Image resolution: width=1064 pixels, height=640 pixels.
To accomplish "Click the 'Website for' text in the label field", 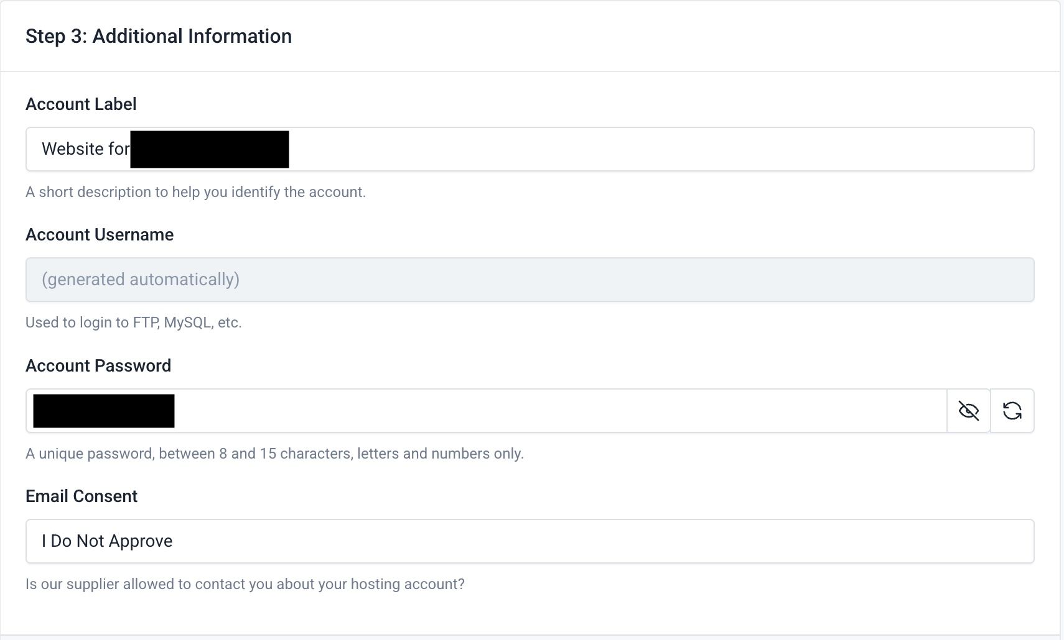I will pyautogui.click(x=85, y=149).
